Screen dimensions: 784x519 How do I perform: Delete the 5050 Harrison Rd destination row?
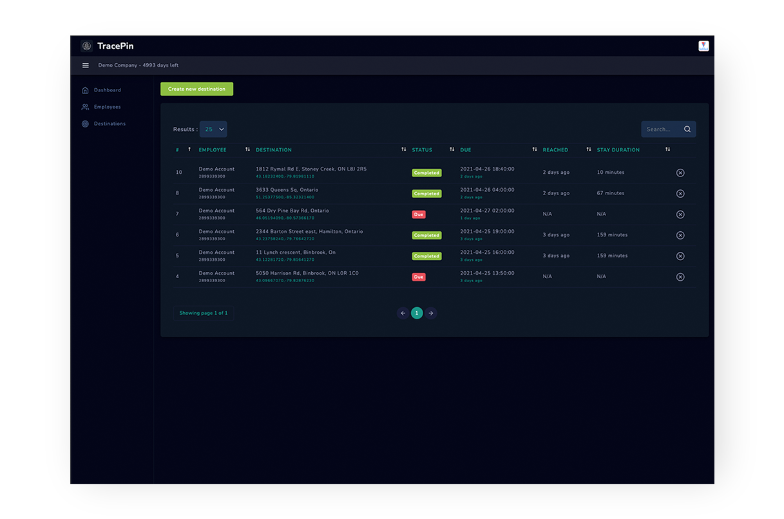(x=680, y=277)
